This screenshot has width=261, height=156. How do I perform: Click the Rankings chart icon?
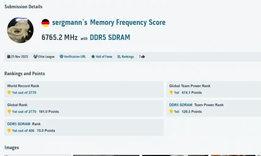[x=119, y=57]
